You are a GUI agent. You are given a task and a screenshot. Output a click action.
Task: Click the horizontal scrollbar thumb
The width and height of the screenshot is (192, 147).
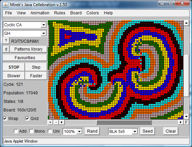(124, 122)
